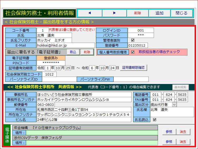Click the red 削除 button in top toolbar
Image resolution: width=198 pixels, height=149 pixels.
coord(137,13)
